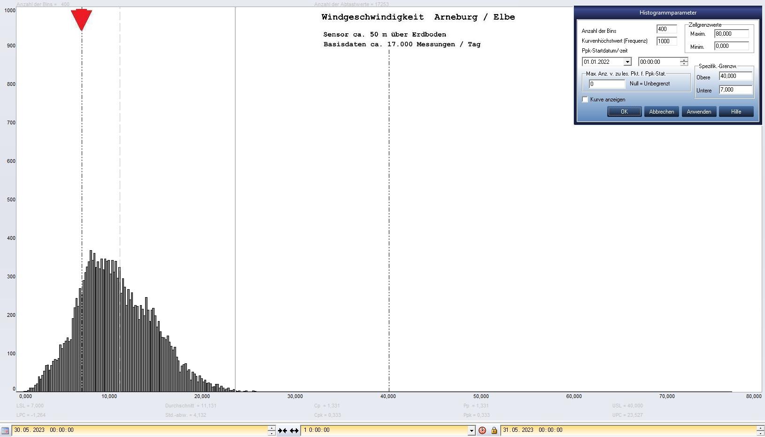Screen dimensions: 765x437
Task: Click the Anzahl der Bins input field
Action: (666, 29)
